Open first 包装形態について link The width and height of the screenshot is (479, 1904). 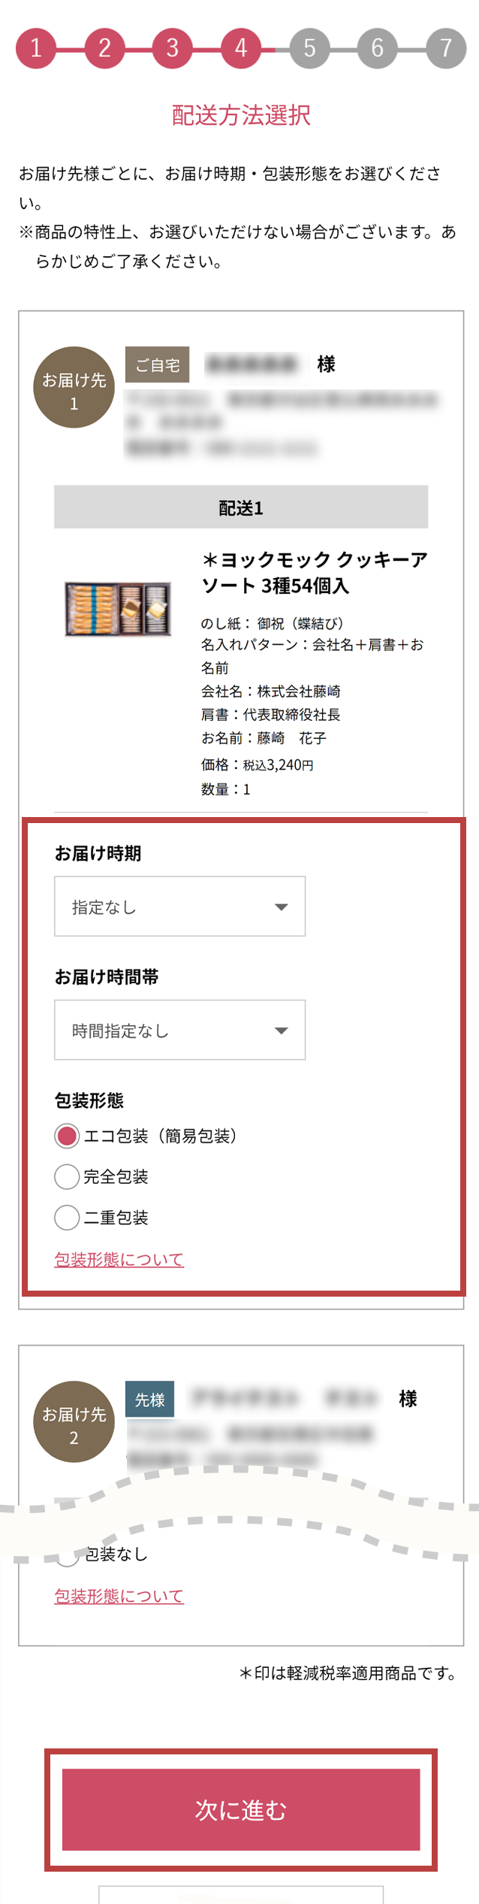pos(119,1259)
